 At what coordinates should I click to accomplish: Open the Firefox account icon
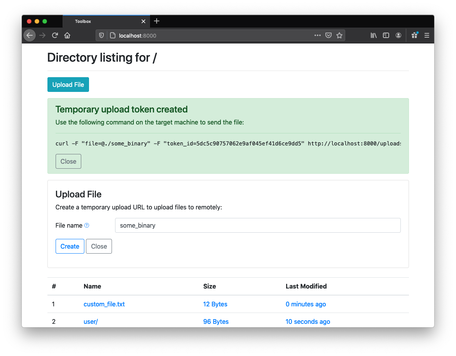[x=398, y=35]
